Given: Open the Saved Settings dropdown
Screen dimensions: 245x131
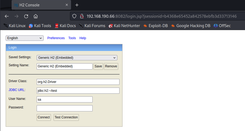Looking at the screenshot, I should click(77, 58).
